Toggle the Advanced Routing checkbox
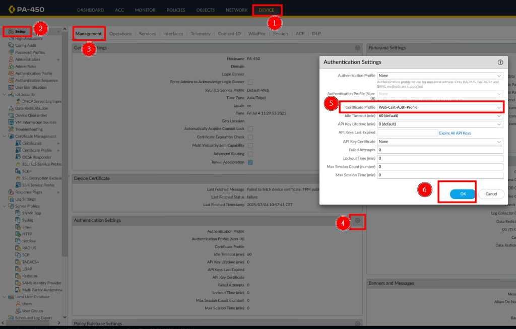 (250, 154)
